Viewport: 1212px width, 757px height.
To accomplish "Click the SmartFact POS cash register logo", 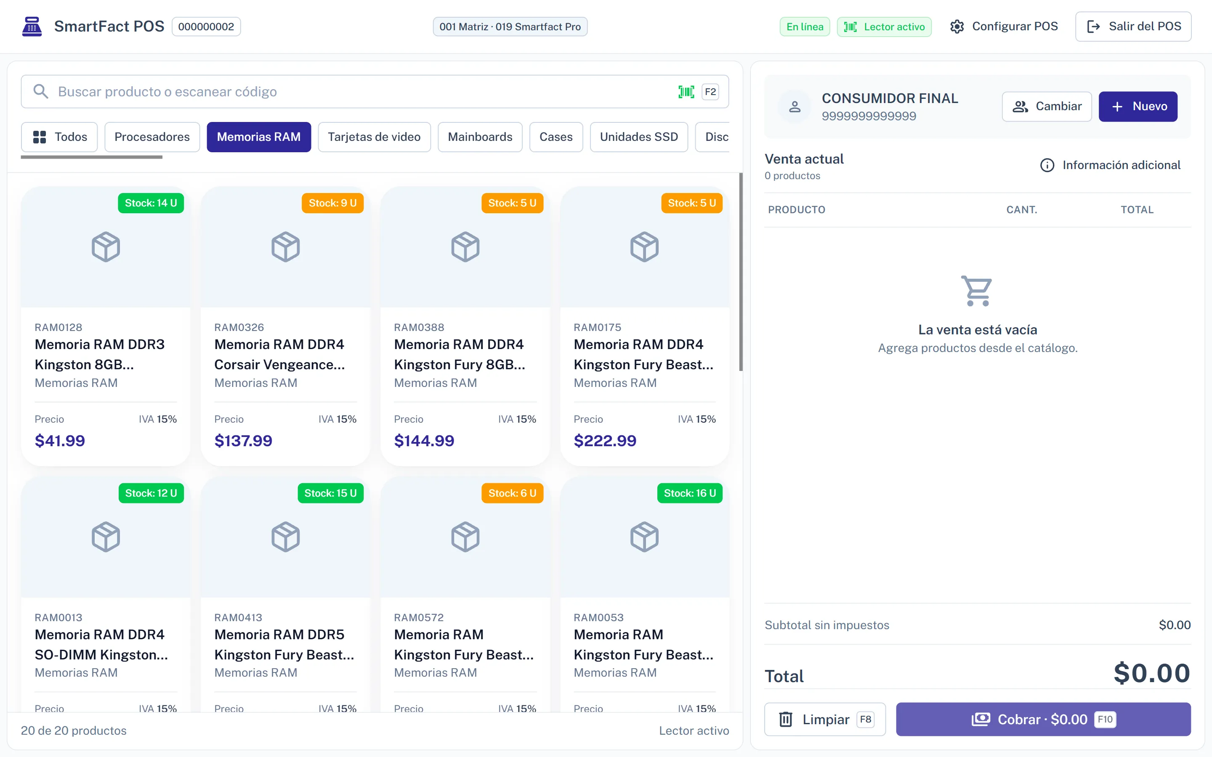I will [x=32, y=26].
